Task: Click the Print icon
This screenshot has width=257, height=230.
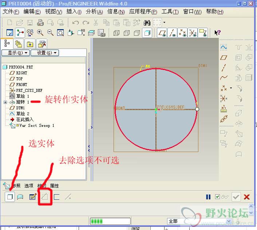Action: (x=40, y=23)
